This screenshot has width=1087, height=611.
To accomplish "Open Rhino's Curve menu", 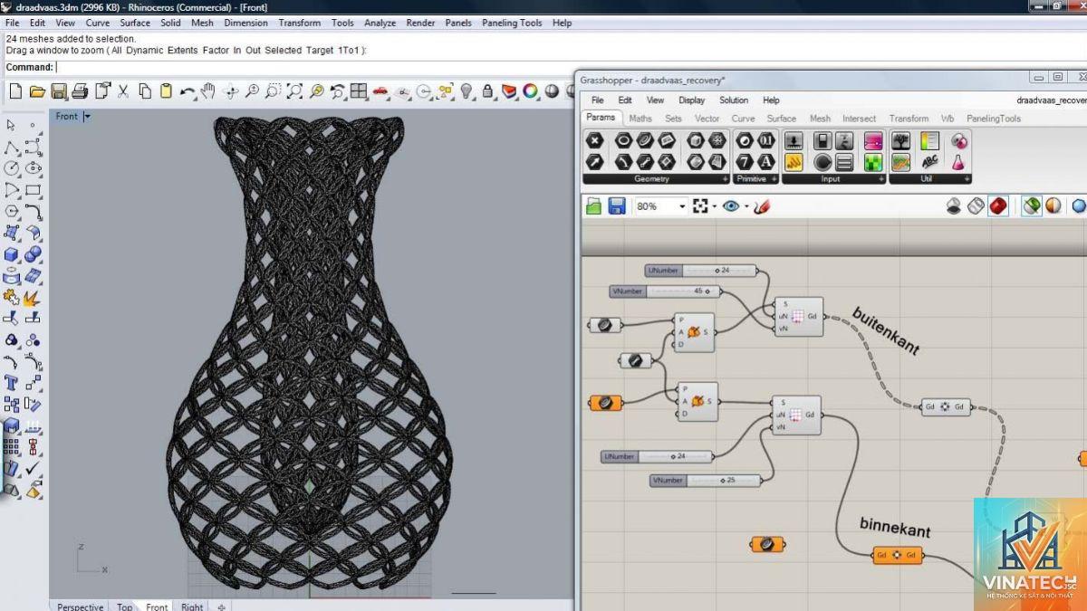I will coord(98,23).
